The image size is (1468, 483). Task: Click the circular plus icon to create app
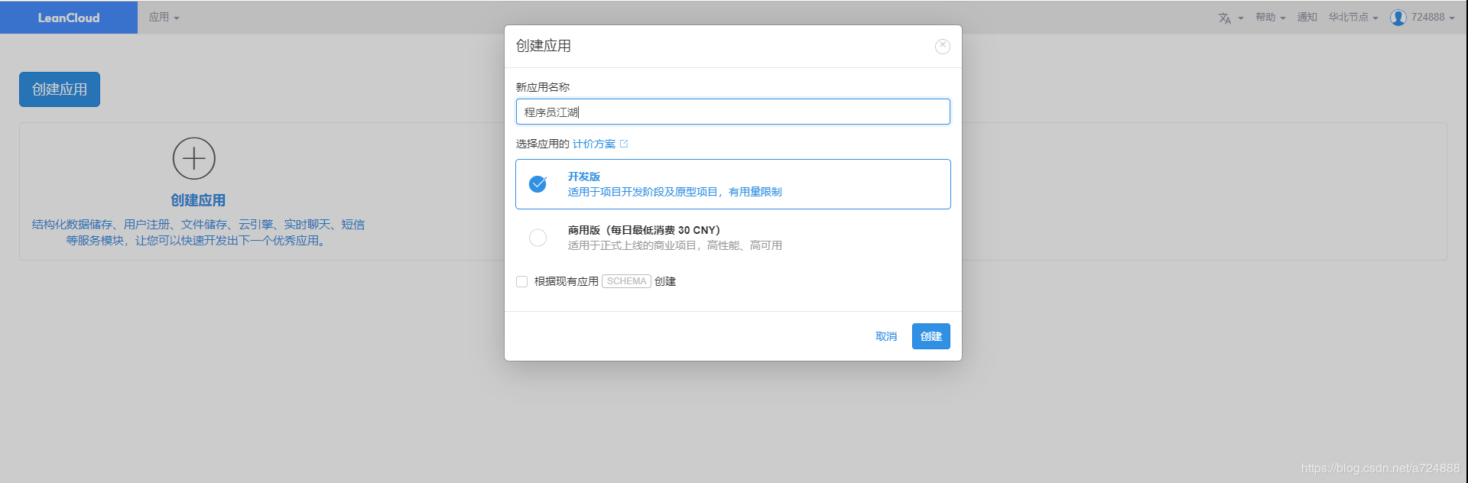coord(194,158)
